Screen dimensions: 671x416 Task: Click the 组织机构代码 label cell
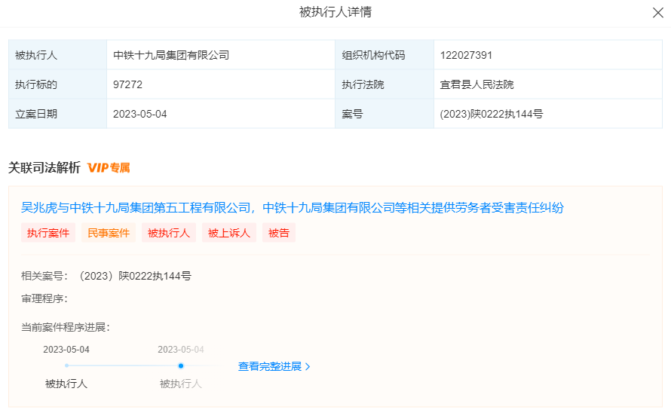click(385, 55)
